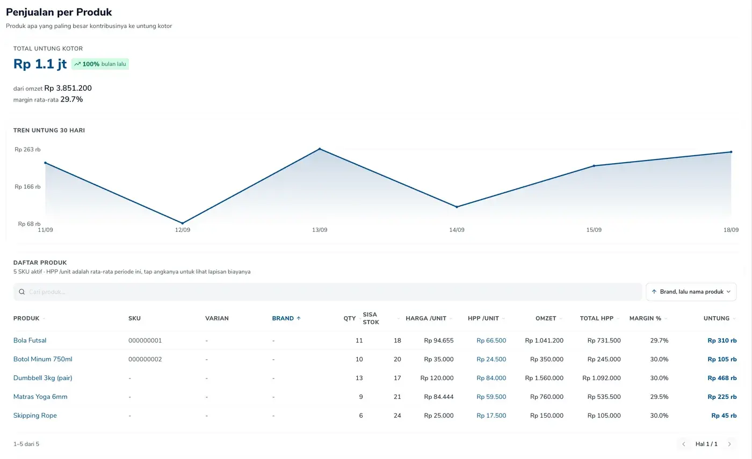752x459 pixels.
Task: Click the total omzet figure Rp 3.851.200
Action: tap(68, 88)
